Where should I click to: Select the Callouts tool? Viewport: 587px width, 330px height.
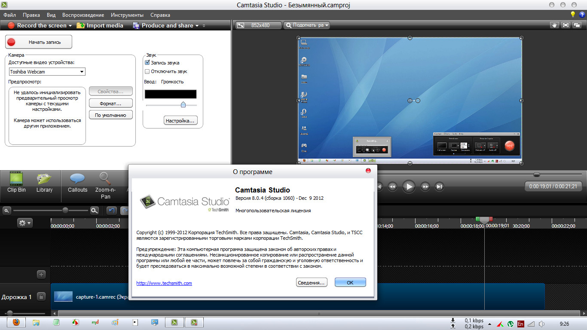77,182
